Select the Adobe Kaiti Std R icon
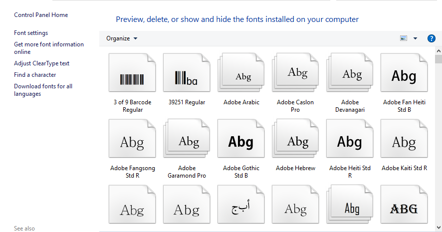The image size is (442, 232). click(x=404, y=138)
